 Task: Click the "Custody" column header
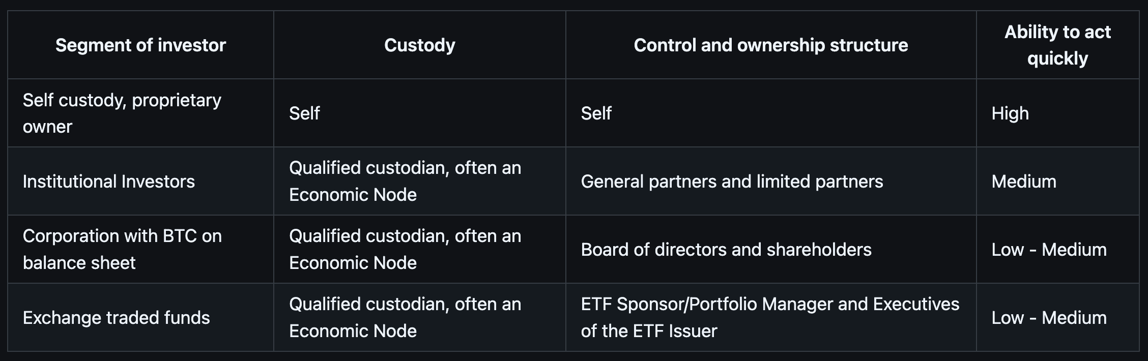point(419,45)
